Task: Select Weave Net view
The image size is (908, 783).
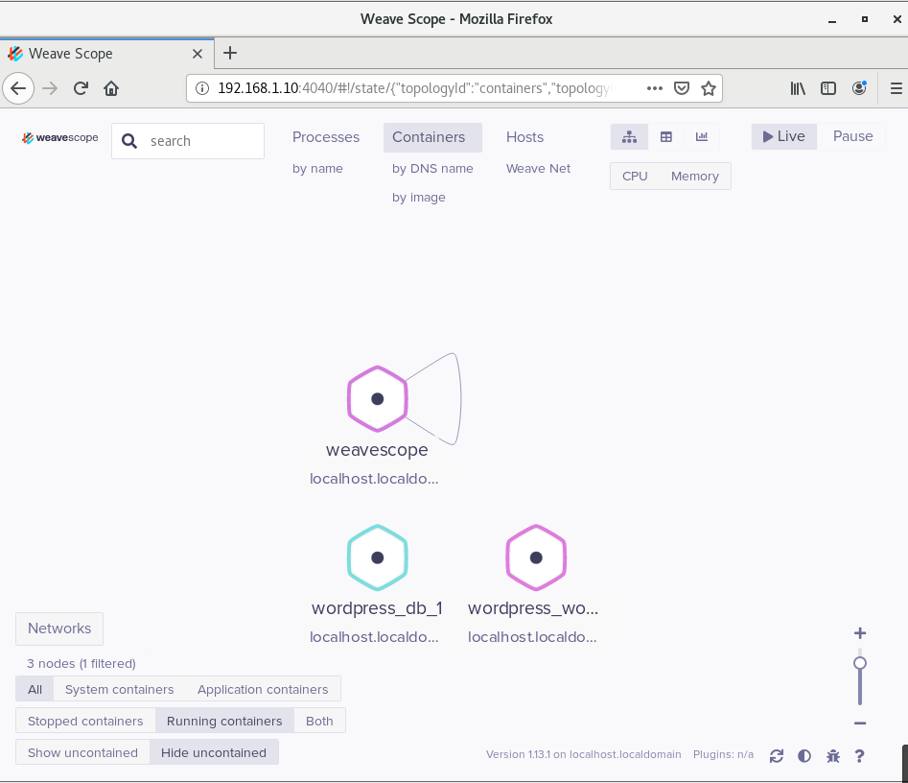Action: pyautogui.click(x=538, y=169)
